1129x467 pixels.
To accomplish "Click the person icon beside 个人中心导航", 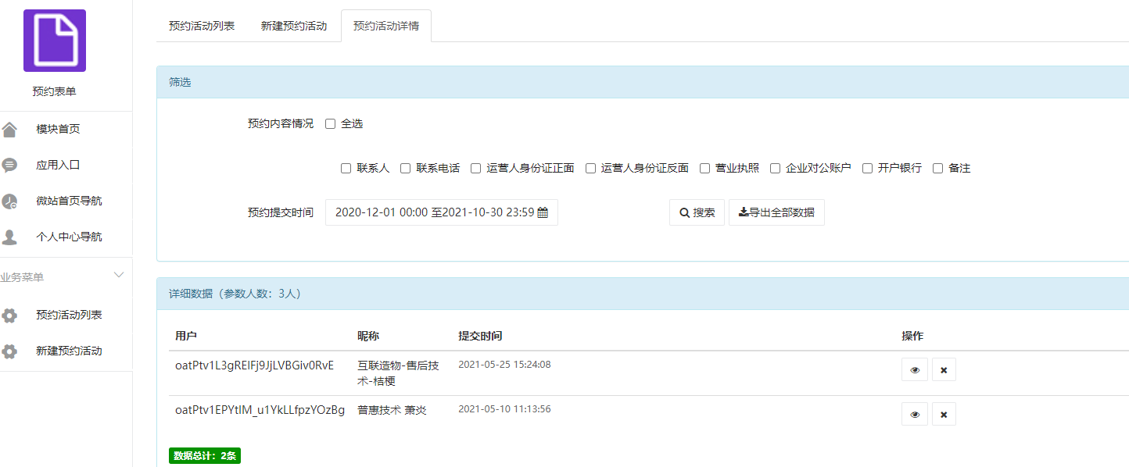I will (x=9, y=237).
